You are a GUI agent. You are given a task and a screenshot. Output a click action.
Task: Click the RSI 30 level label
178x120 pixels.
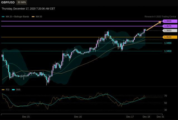point(165,110)
